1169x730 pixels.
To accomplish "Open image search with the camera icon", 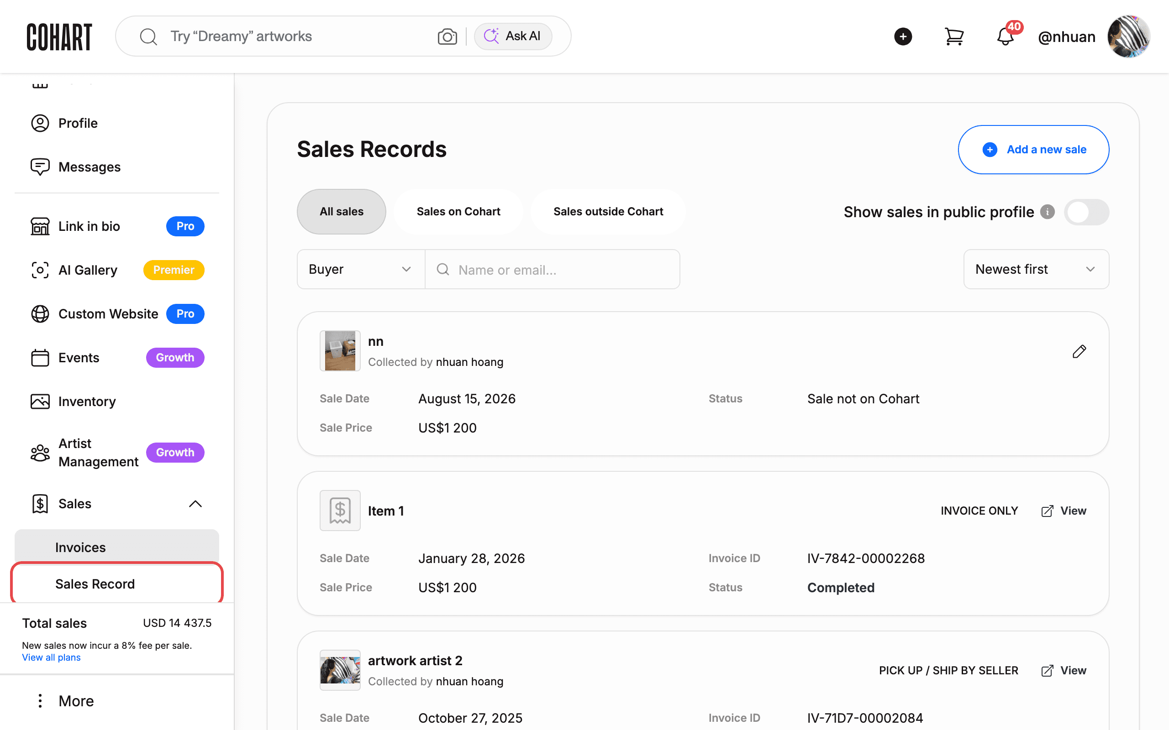I will click(448, 36).
